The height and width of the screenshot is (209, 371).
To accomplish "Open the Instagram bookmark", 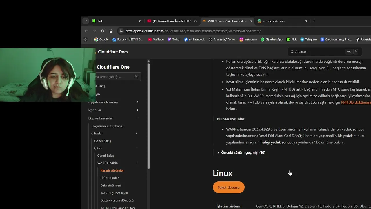I will 248,39.
